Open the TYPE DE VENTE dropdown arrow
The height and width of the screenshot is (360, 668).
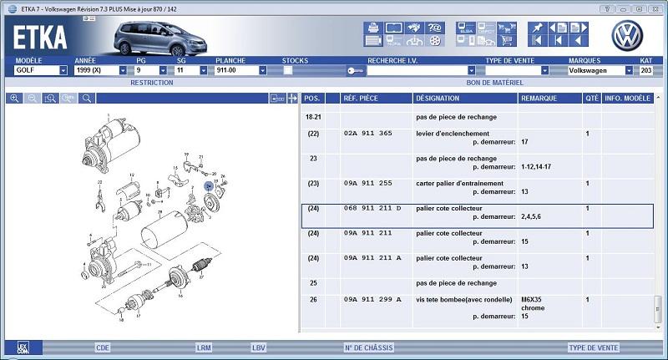[x=544, y=70]
